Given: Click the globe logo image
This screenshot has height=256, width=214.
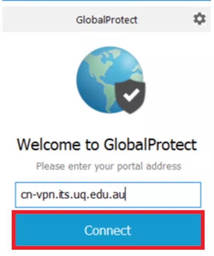Looking at the screenshot, I should (111, 80).
